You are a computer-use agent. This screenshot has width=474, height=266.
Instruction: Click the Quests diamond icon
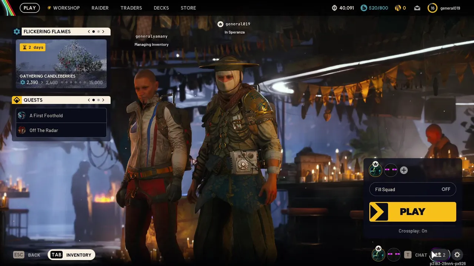click(x=17, y=100)
